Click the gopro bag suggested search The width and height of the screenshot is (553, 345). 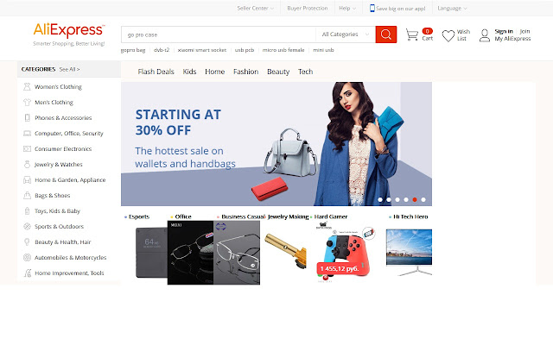[x=133, y=50]
